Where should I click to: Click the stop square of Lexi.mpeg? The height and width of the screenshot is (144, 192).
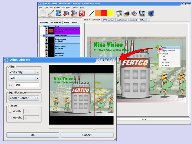[46, 54]
